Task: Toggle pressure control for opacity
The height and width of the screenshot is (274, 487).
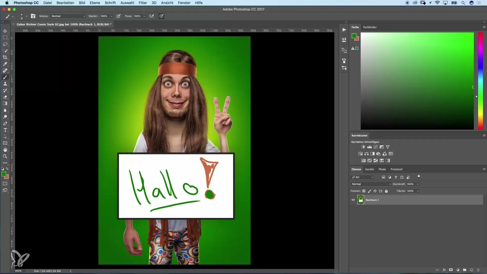Action: tap(118, 16)
